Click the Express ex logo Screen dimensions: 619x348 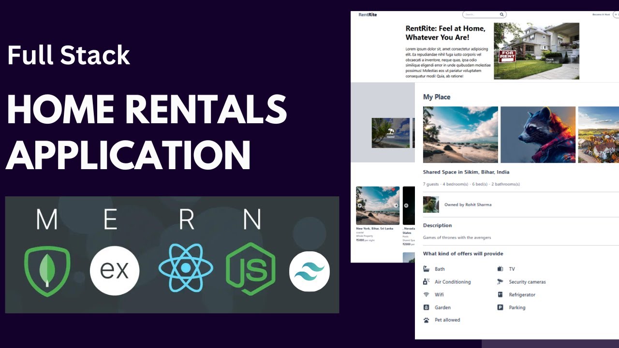click(x=115, y=271)
